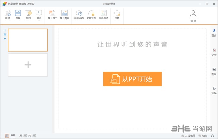Close the application window
Screen dimensions: 218x139
click(x=214, y=4)
